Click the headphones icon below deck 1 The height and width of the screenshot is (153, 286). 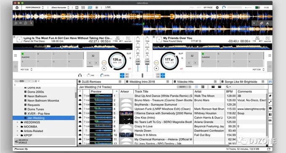[80, 75]
